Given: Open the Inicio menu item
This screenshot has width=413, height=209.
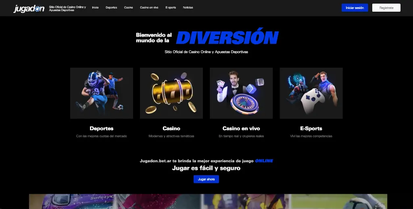Looking at the screenshot, I should point(95,8).
